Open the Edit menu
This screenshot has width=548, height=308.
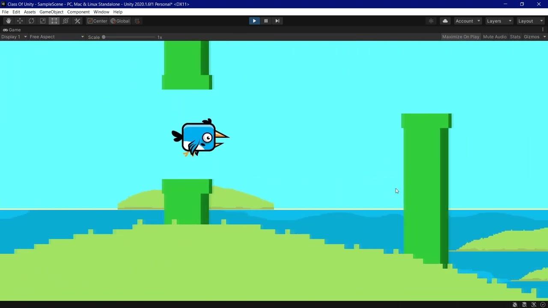(x=16, y=12)
